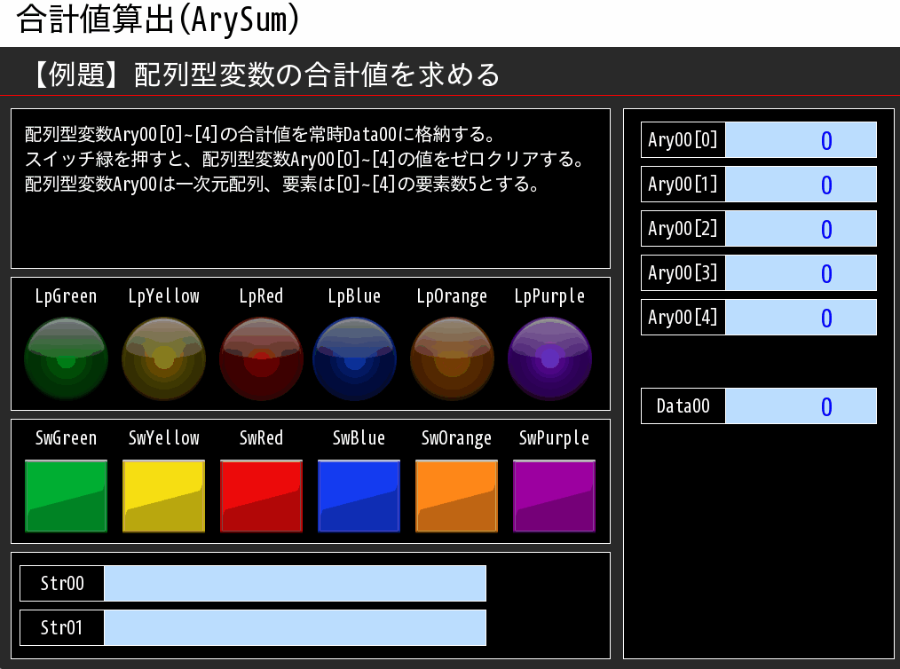This screenshot has width=900, height=669.
Task: Toggle the SwPurple switch
Action: (554, 495)
